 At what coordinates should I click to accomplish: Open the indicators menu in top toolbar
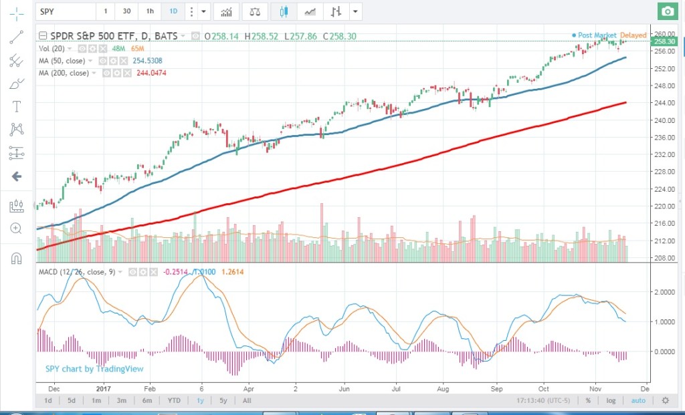pos(227,11)
